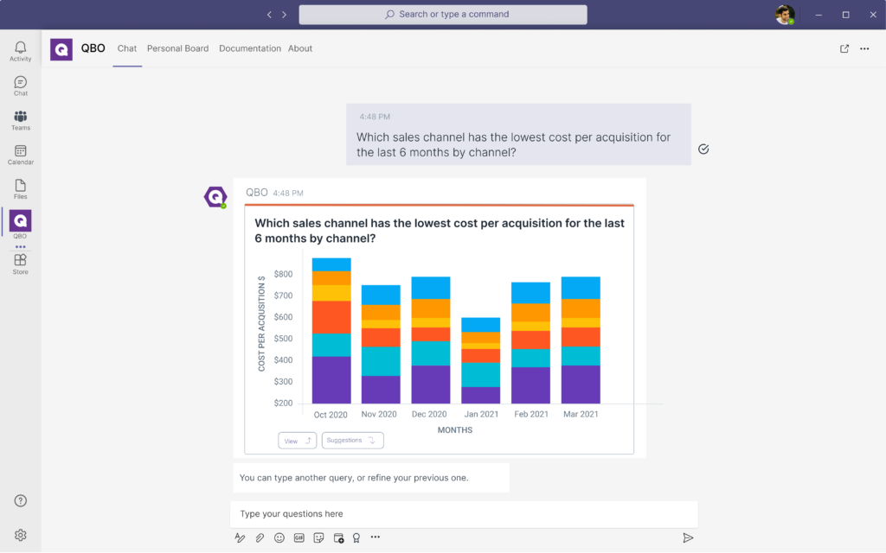
Task: Insert a GIF using GIF icon
Action: pos(299,537)
